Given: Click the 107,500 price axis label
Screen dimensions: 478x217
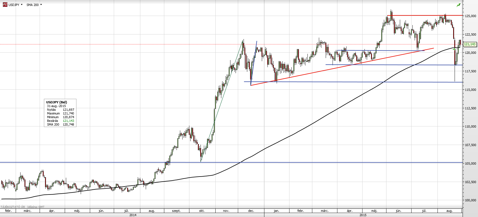Looking at the screenshot, I should [470, 145].
